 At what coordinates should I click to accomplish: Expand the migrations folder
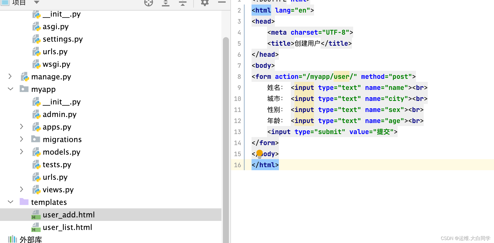pos(22,139)
